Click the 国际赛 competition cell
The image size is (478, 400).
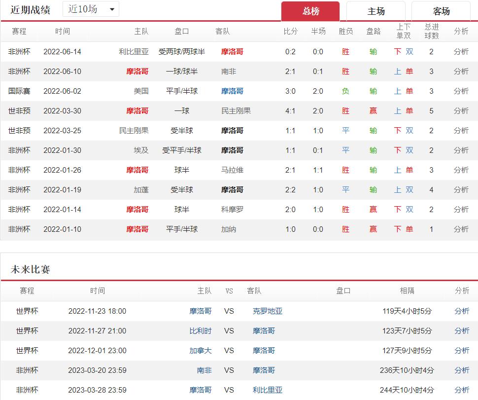pyautogui.click(x=19, y=91)
